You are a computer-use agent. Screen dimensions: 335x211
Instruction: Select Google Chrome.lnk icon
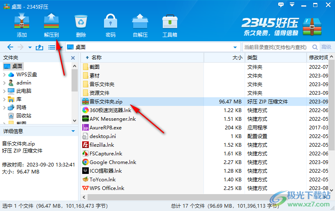[x=85, y=162]
